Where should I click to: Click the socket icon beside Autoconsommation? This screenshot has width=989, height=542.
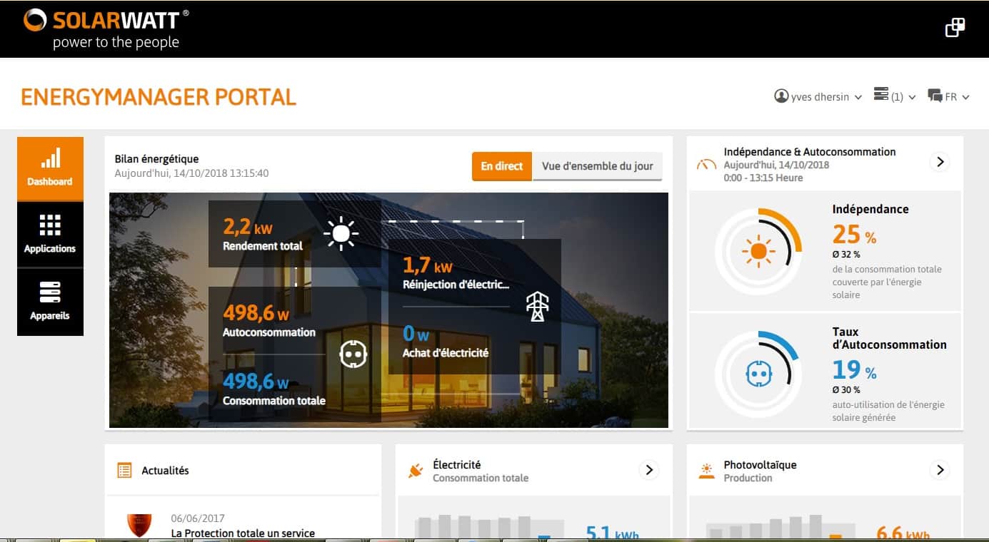pos(352,354)
